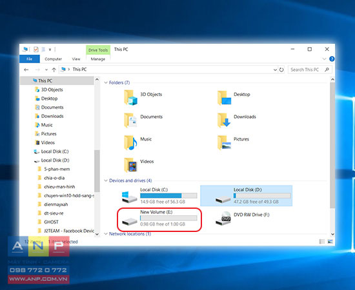Open the 3D Objects folder icon

tap(130, 97)
